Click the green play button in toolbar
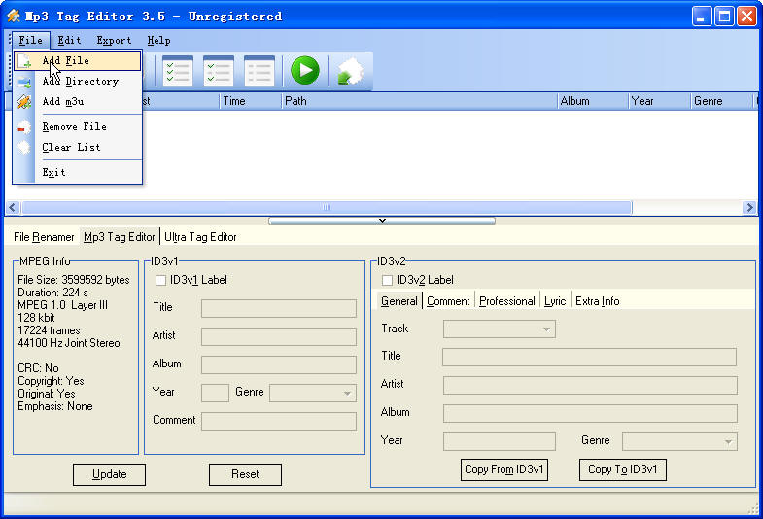 coord(305,70)
